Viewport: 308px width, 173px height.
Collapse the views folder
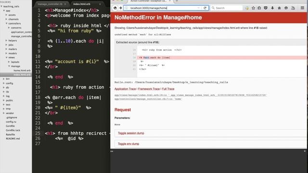point(6,58)
